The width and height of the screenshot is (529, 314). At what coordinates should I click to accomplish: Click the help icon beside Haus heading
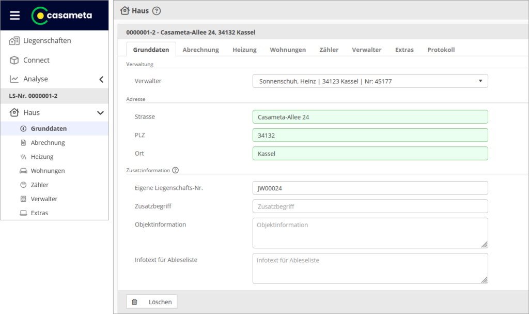(x=157, y=11)
